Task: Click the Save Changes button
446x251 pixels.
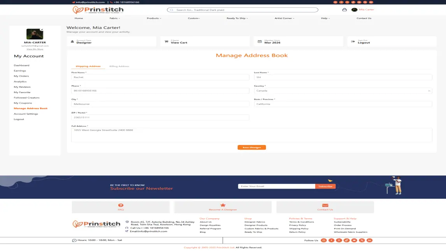Action: [252, 147]
